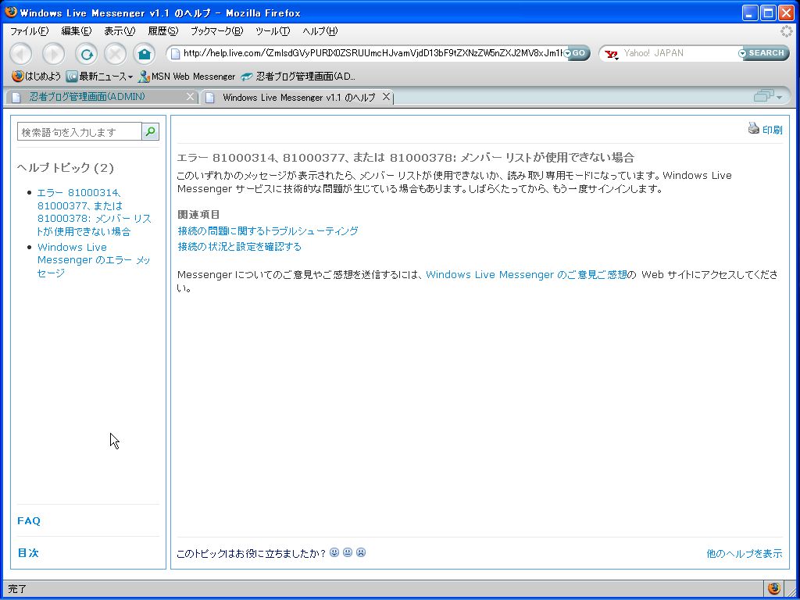Switch to the 忍者ブログ管理画面(ADMIN) tab
Screen dimensions: 800x600
[x=87, y=97]
